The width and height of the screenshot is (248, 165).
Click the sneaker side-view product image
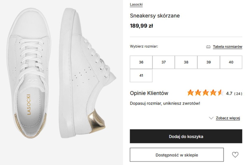[88, 73]
